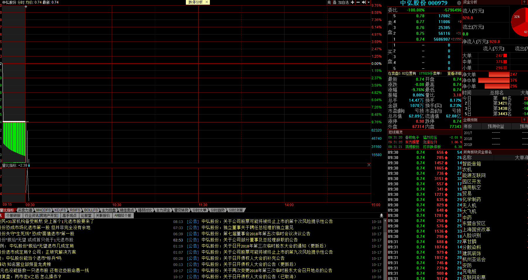Select the 分时决策 indicator tab
528x280 pixels.
(x=236, y=210)
